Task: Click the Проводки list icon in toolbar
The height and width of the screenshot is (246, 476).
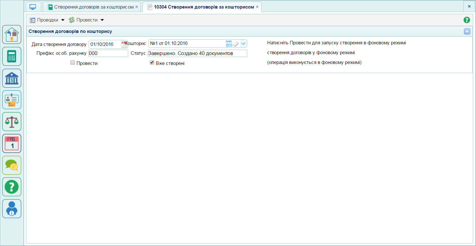Action: pyautogui.click(x=32, y=20)
